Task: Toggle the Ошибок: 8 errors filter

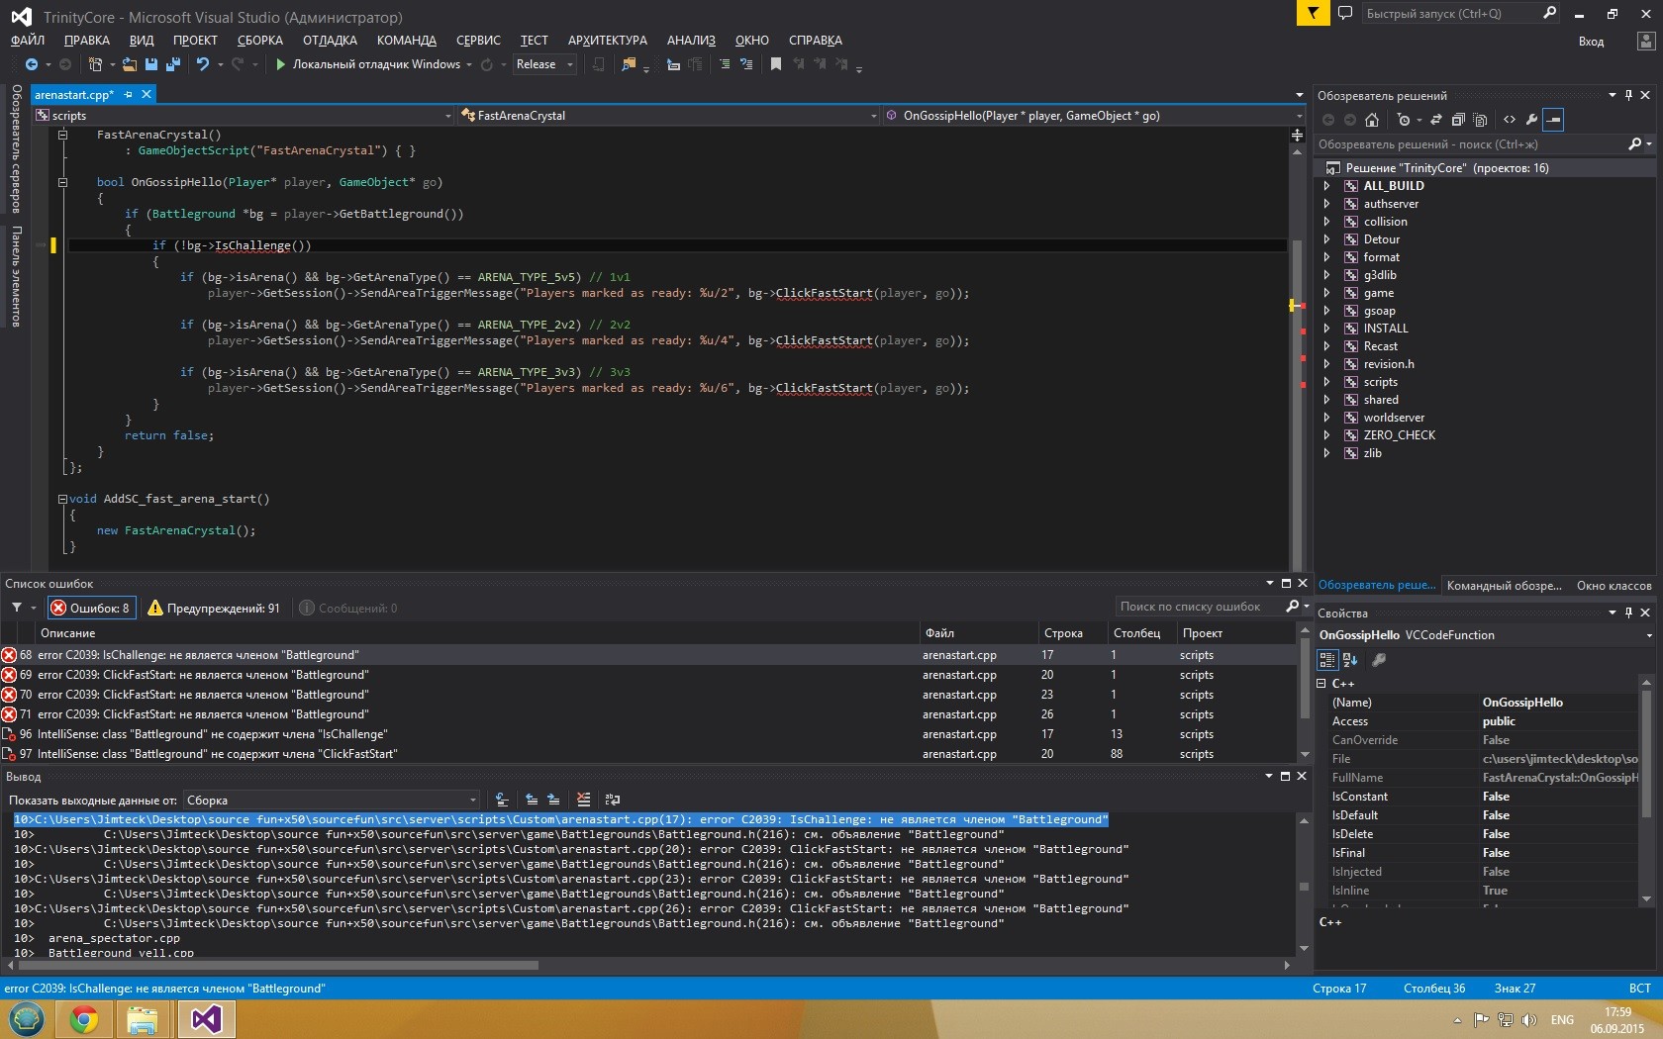Action: pyautogui.click(x=91, y=608)
